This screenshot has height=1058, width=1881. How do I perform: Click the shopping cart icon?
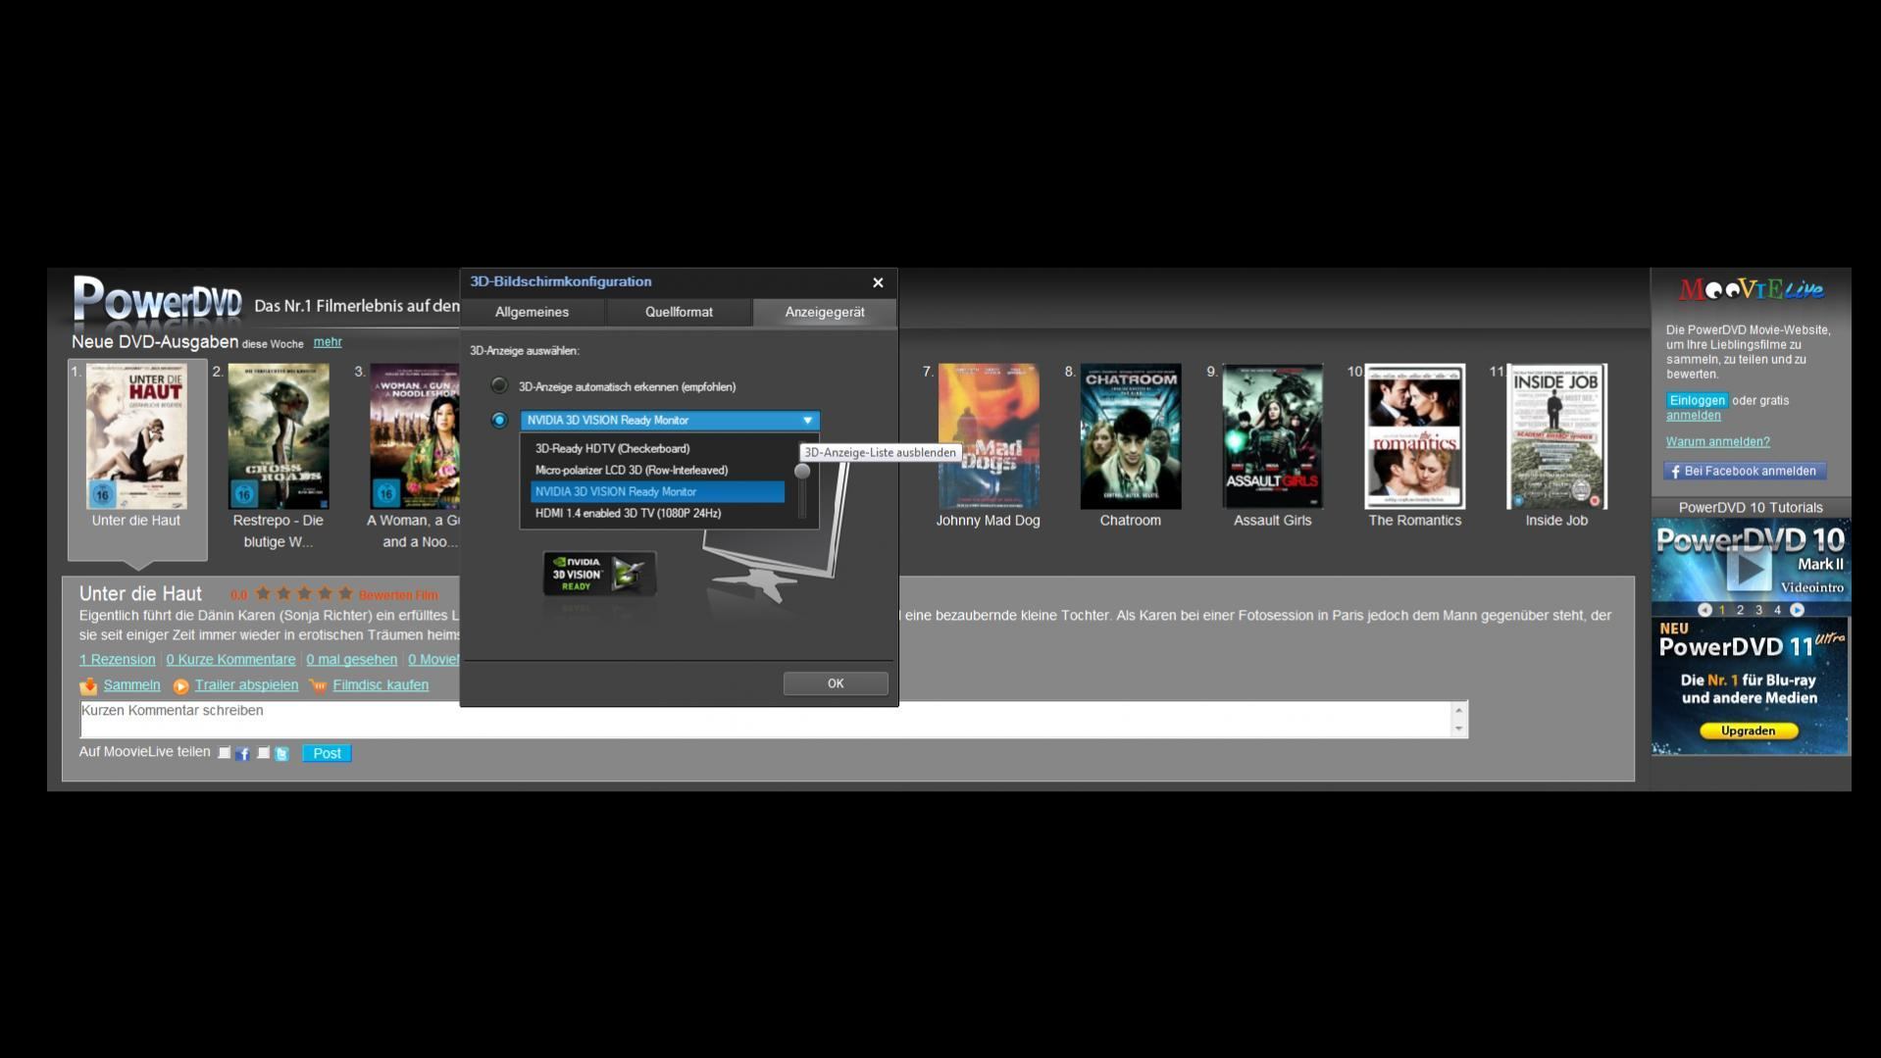(x=318, y=685)
